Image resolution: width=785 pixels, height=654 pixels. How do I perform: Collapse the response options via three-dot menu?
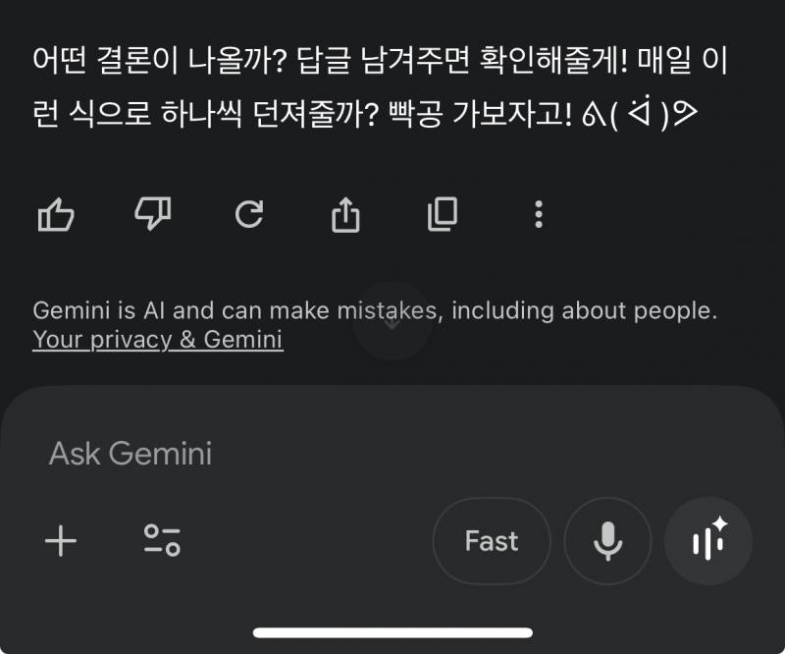(538, 213)
